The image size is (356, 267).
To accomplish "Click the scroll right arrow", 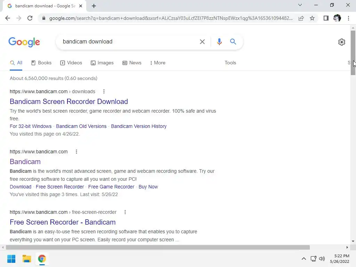I will [347, 247].
